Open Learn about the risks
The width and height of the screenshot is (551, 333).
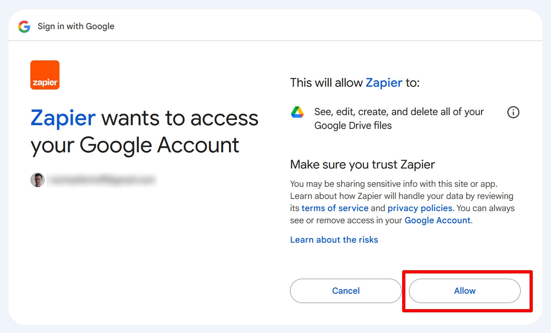(334, 240)
